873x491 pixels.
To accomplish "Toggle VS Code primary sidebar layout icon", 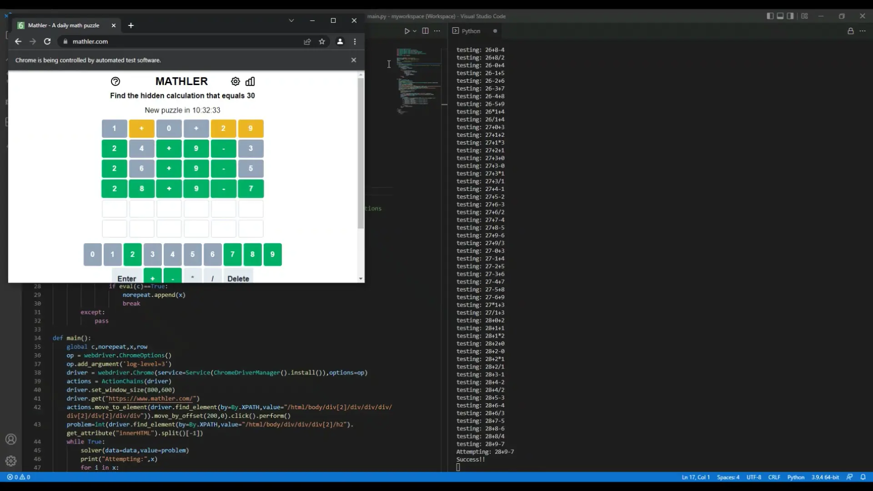I will coord(770,16).
